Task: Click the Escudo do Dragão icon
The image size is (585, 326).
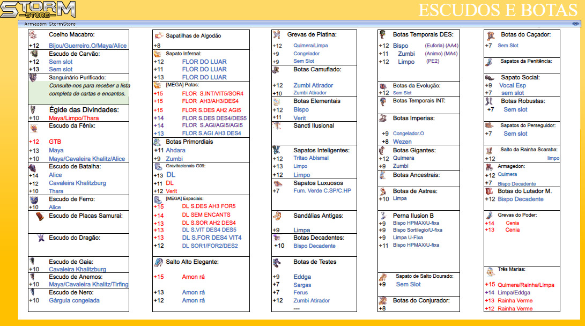Action: 41,237
